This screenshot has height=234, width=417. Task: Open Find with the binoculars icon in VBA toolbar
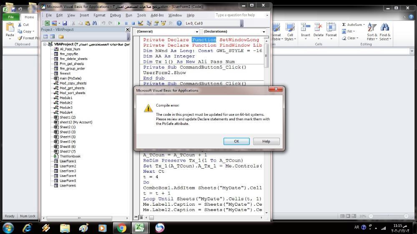pyautogui.click(x=94, y=23)
